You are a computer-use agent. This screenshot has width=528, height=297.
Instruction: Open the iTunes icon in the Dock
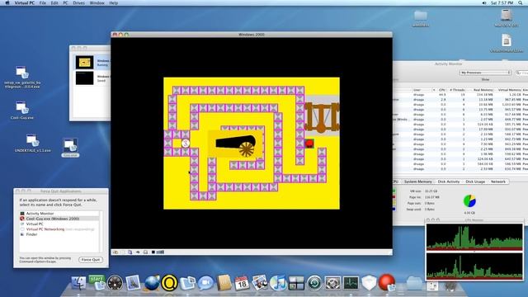click(278, 283)
